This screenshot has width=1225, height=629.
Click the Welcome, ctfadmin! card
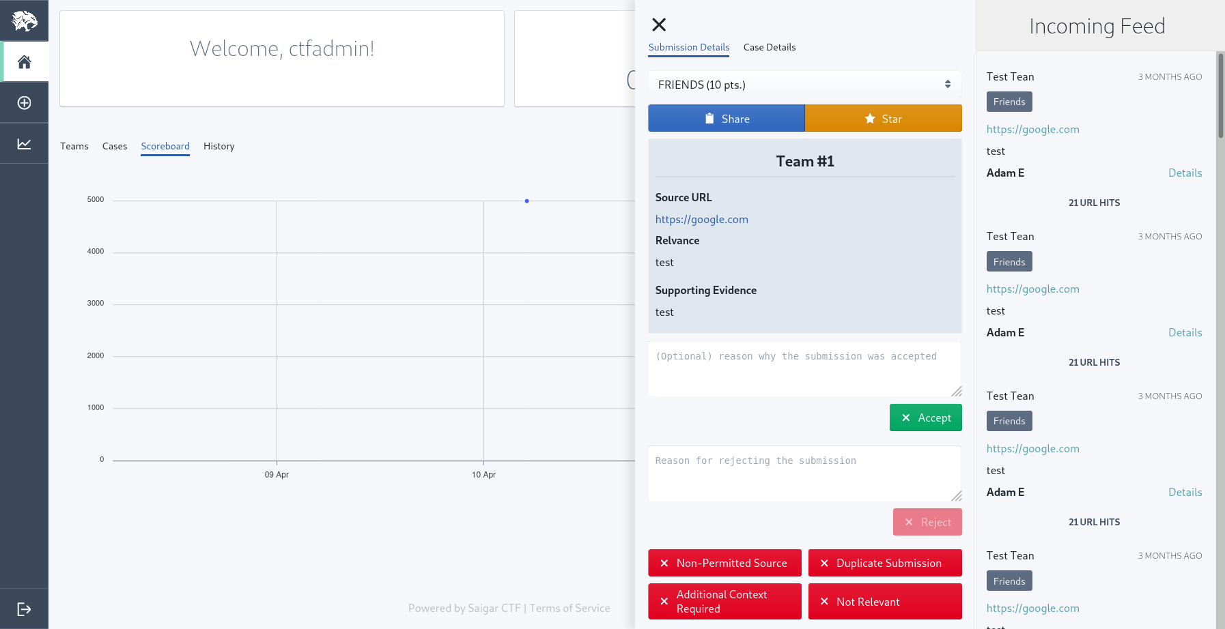(282, 59)
